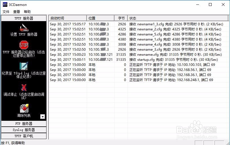
Task: Select row receiving newname_2.cfg
Action: point(139,29)
